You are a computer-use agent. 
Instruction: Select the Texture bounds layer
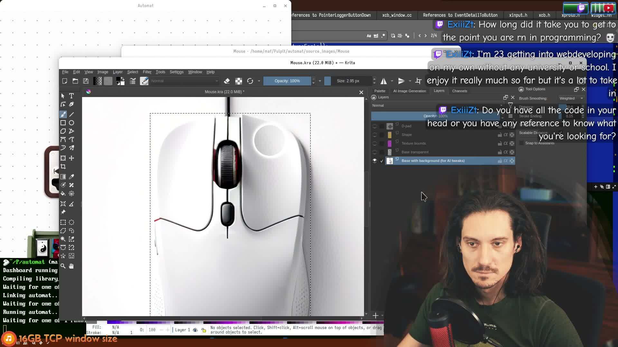click(414, 143)
